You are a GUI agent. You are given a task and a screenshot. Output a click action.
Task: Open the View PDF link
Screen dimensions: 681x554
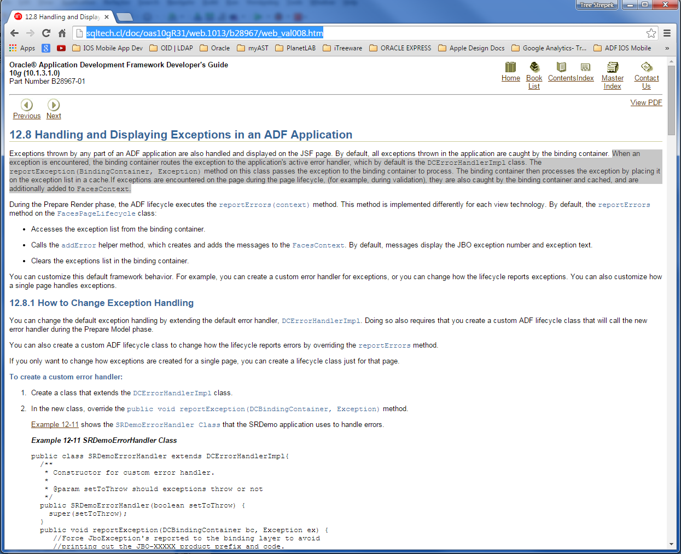pyautogui.click(x=646, y=102)
